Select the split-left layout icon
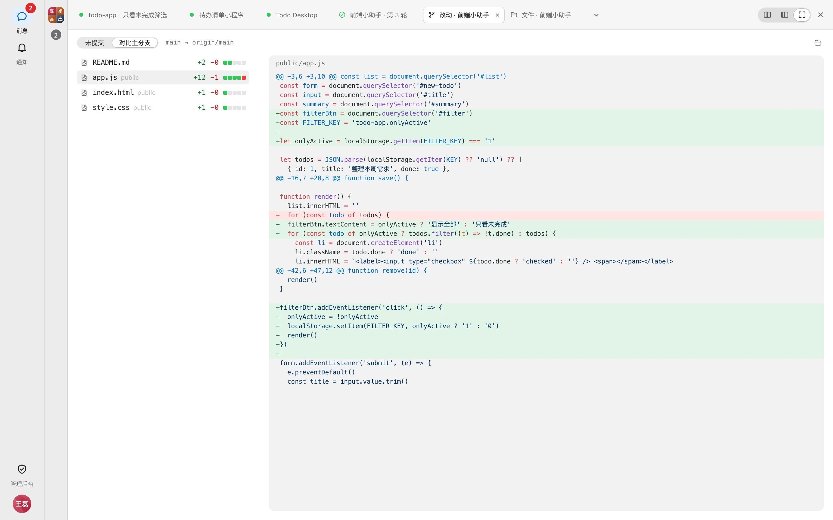Screen dimensions: 833x520 (x=767, y=15)
